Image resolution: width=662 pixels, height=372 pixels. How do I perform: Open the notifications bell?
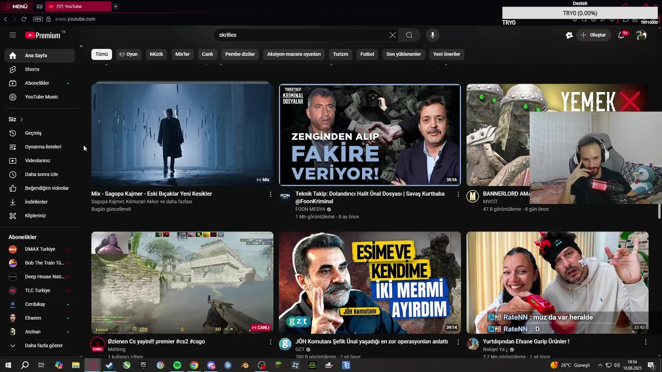[x=621, y=35]
